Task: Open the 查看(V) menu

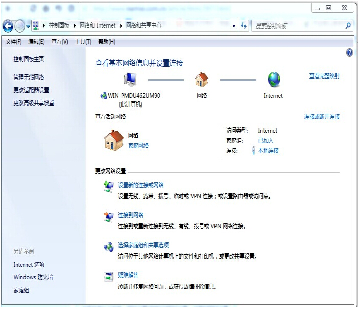Action: [x=60, y=42]
